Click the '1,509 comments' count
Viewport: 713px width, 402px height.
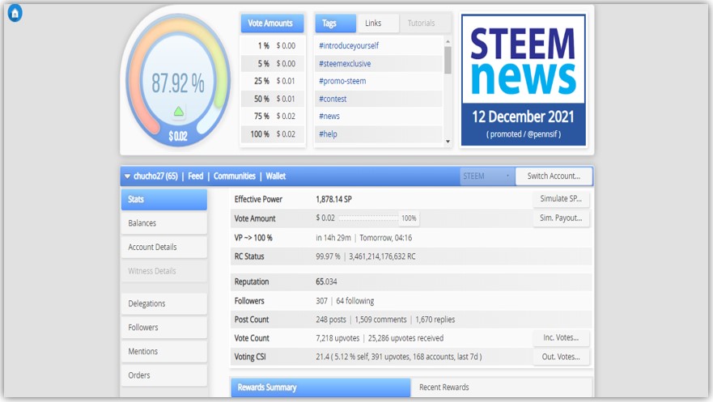[380, 319]
